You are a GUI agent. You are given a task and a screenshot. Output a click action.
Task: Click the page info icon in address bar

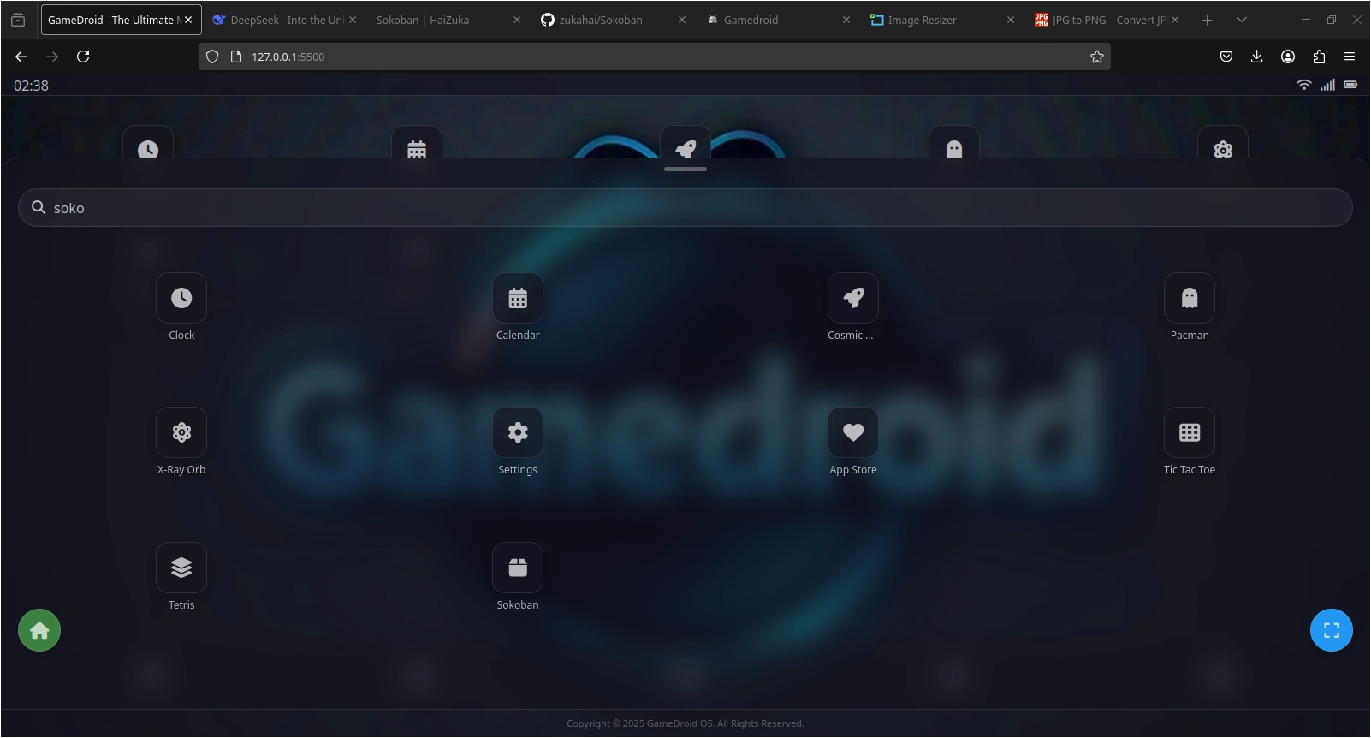pyautogui.click(x=236, y=57)
